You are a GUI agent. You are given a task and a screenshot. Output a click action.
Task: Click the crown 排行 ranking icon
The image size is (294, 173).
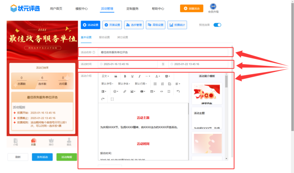click(51, 141)
